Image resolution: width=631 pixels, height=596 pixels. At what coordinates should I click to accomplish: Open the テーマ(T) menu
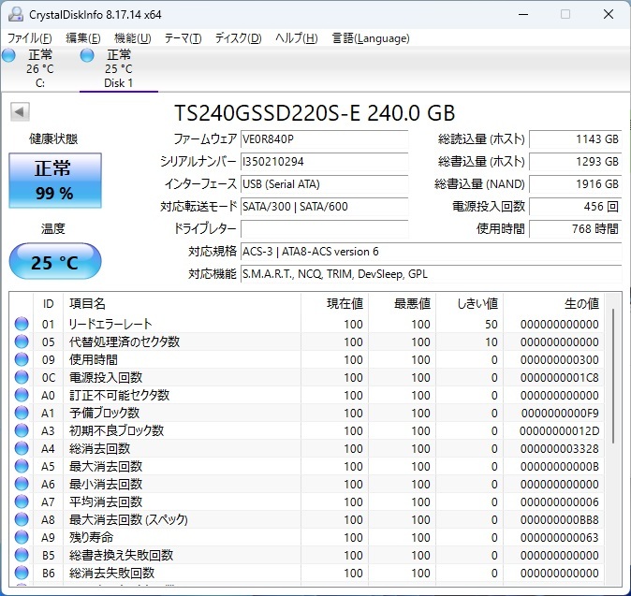(x=183, y=38)
